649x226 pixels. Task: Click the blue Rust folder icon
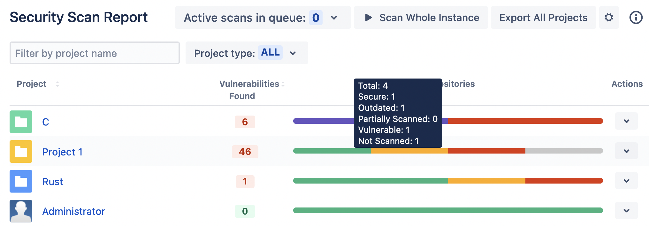[21, 181]
